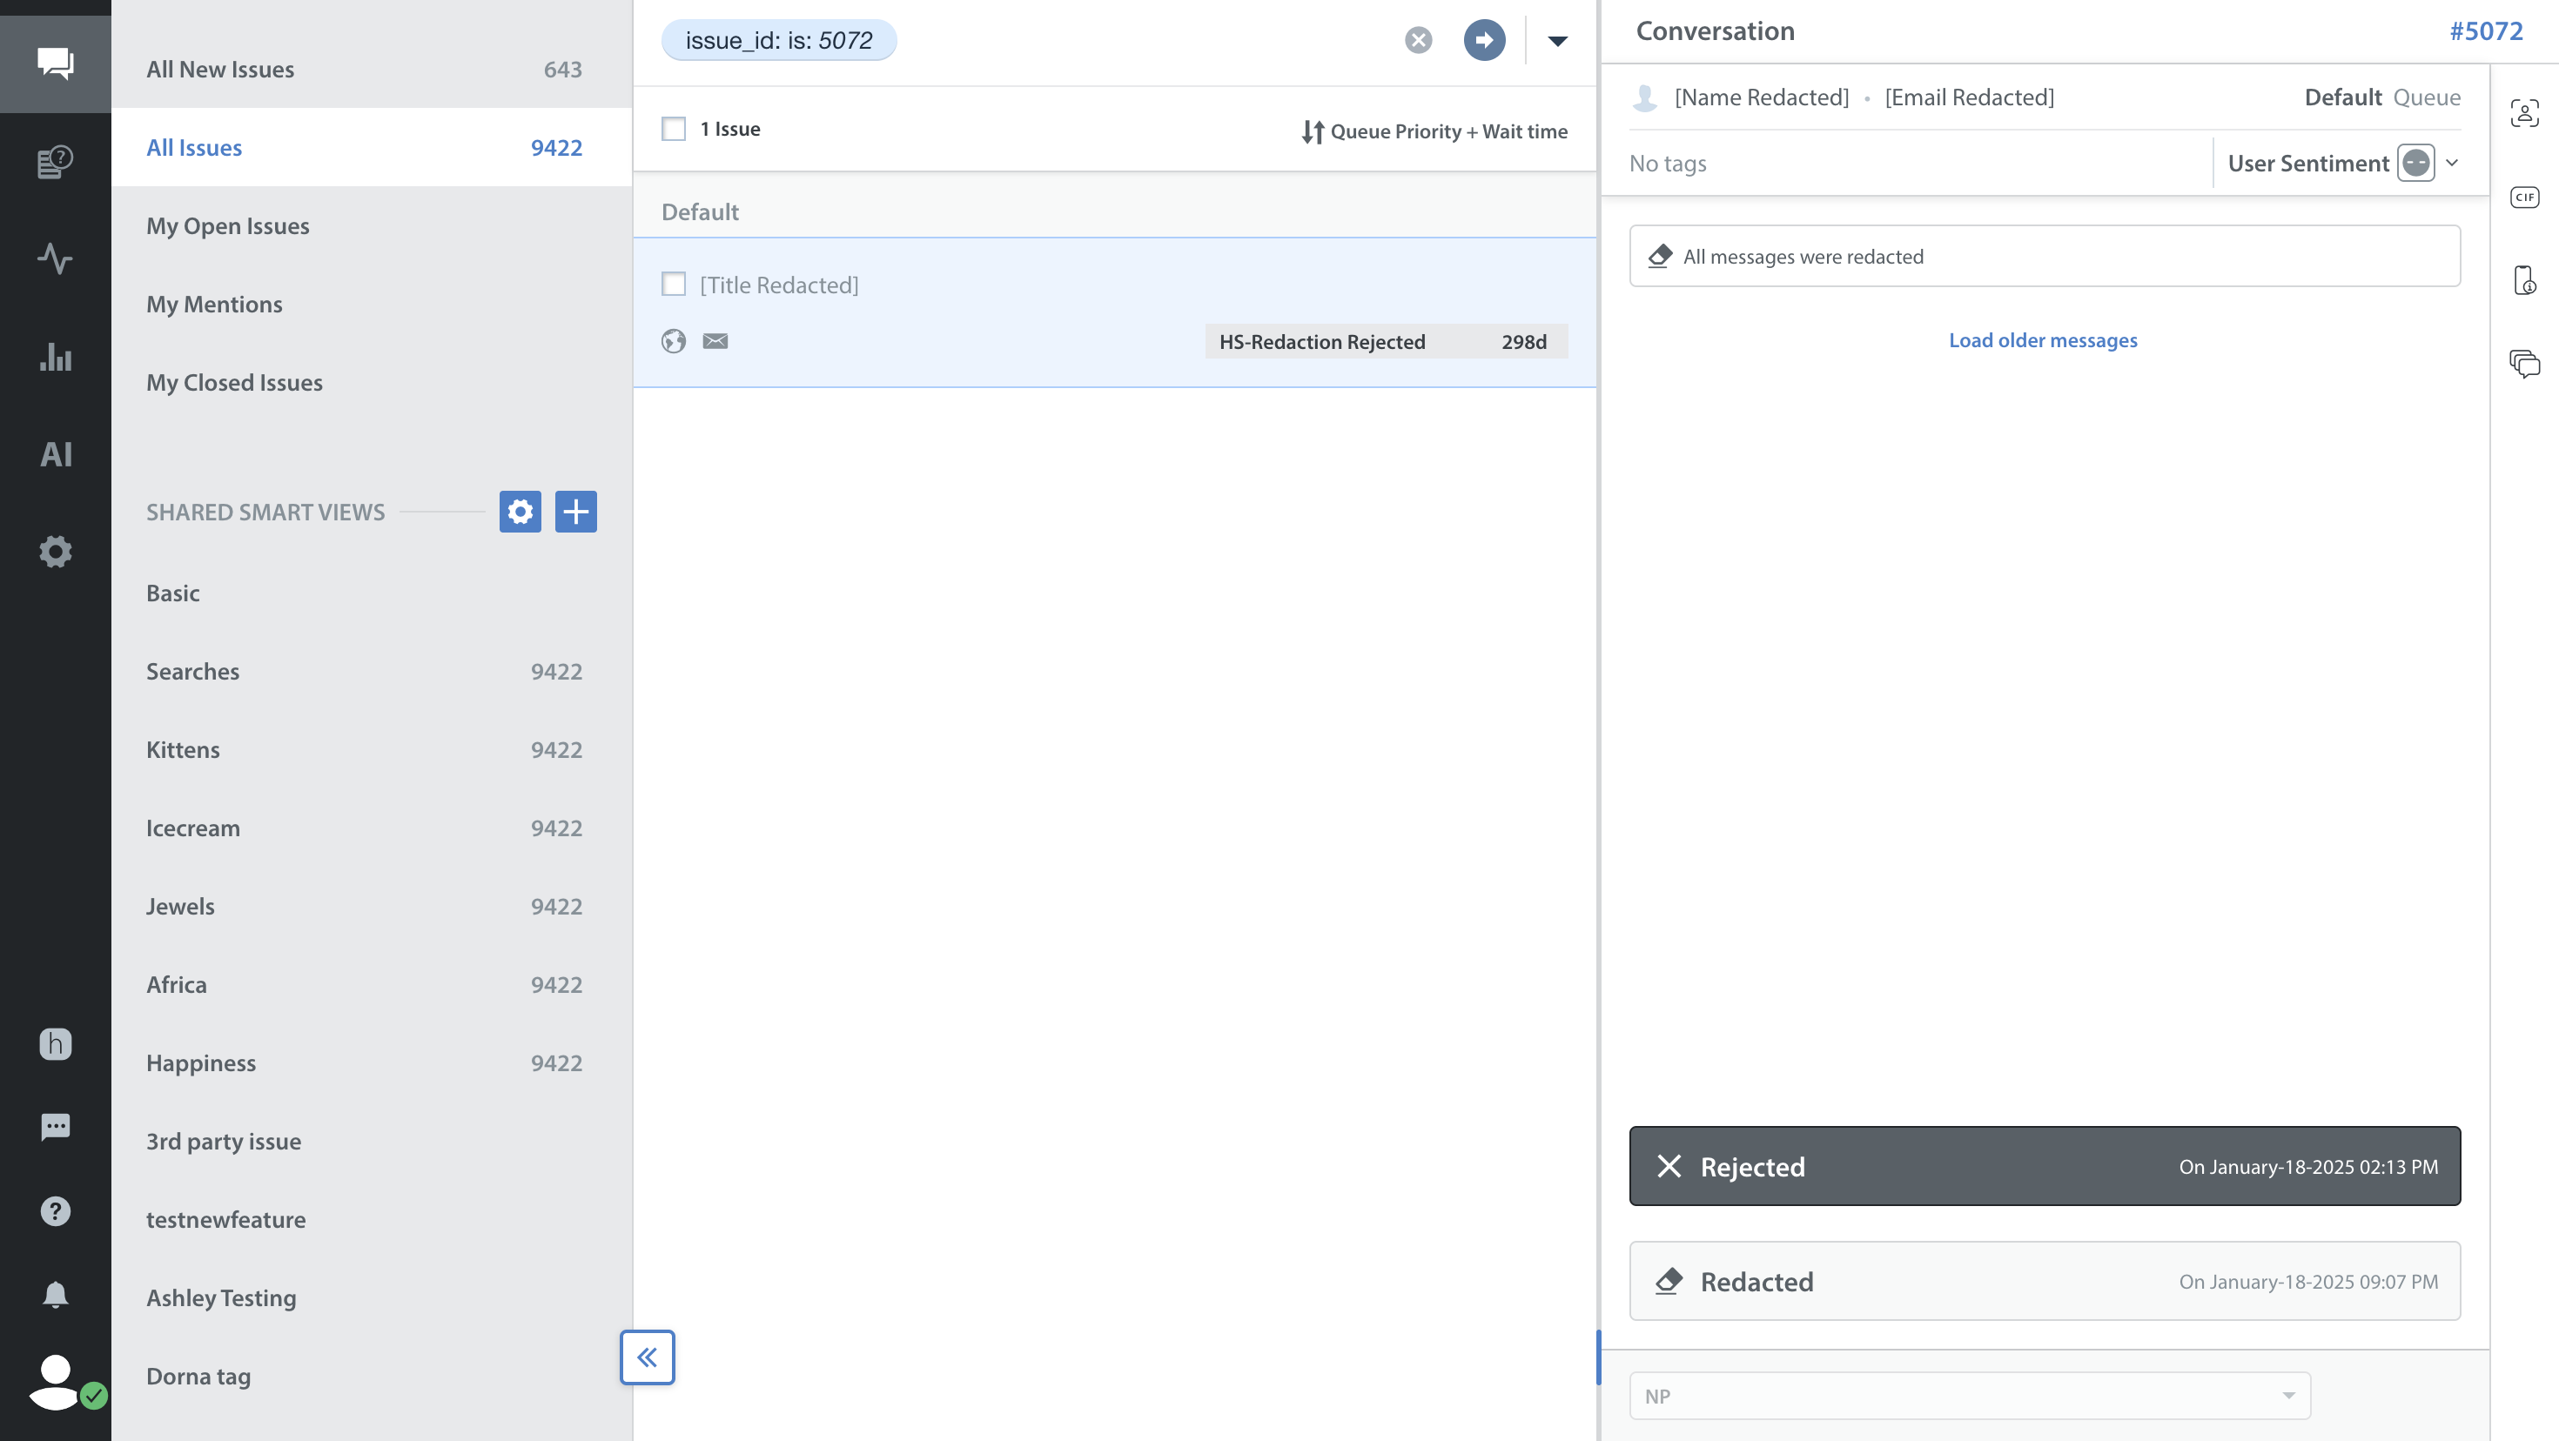Image resolution: width=2559 pixels, height=1441 pixels.
Task: Open the User Sentiment dropdown
Action: (x=2451, y=163)
